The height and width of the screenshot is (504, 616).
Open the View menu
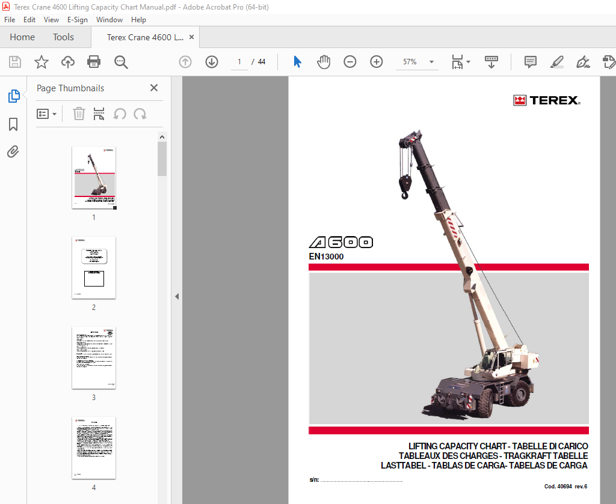[51, 20]
